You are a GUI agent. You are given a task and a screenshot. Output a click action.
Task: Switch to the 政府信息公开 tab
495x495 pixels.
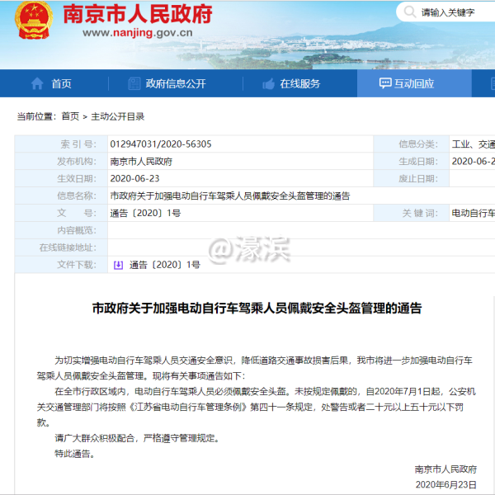[x=175, y=83]
